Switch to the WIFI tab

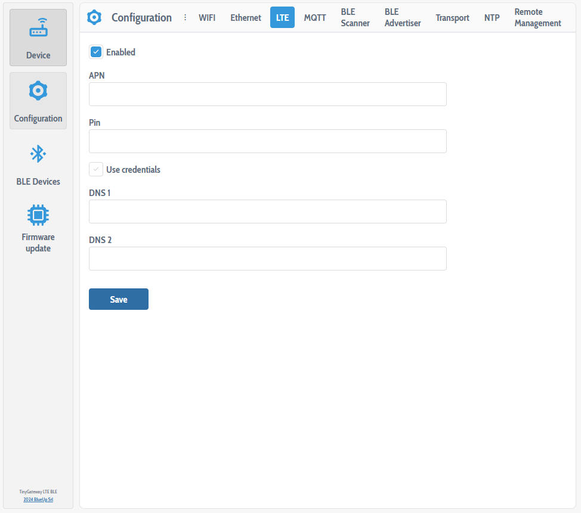(207, 18)
